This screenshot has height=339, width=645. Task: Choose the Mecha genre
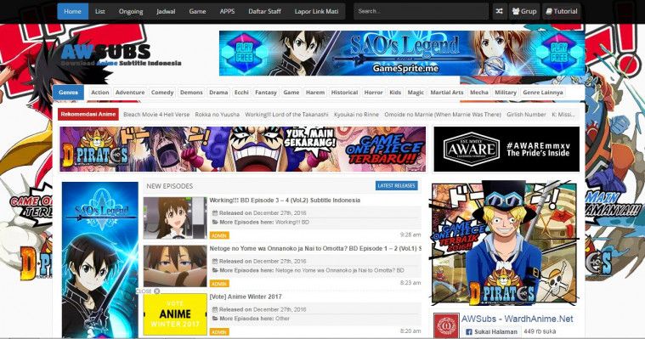pyautogui.click(x=479, y=93)
